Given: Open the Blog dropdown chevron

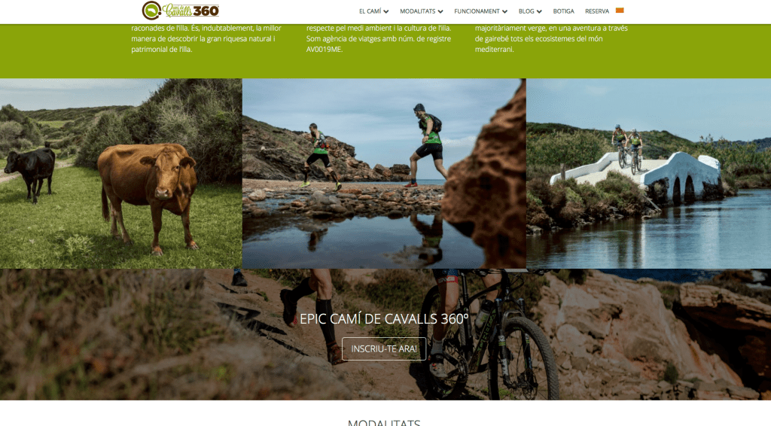Looking at the screenshot, I should (x=539, y=11).
